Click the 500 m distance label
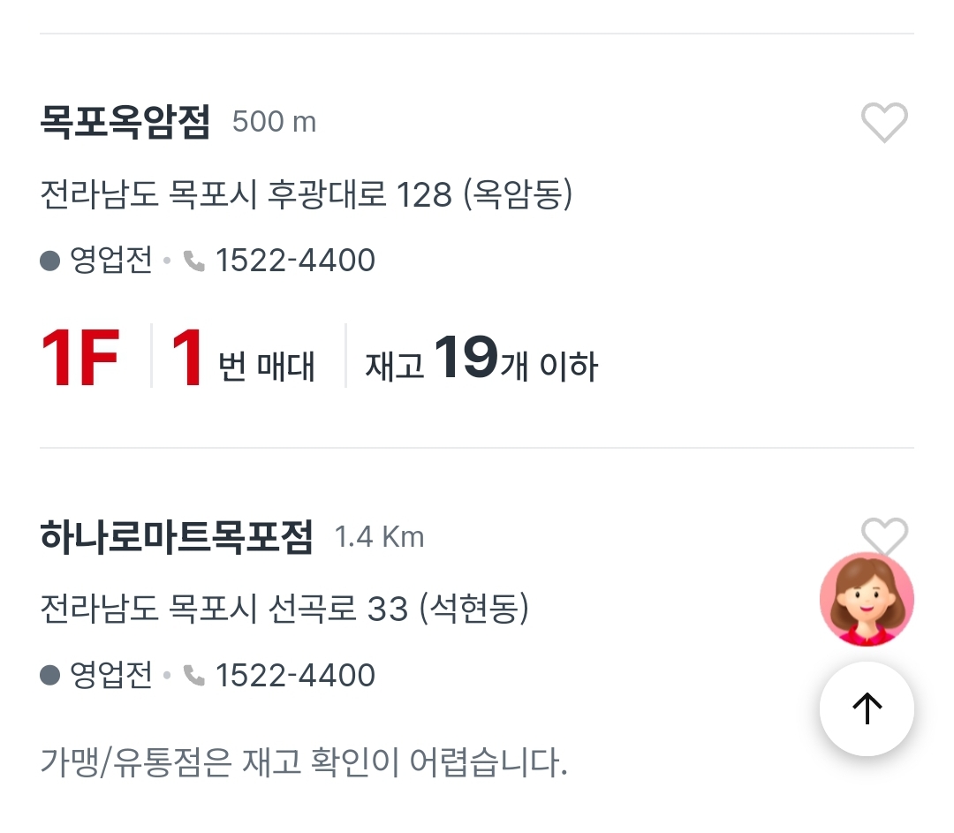 coord(275,123)
